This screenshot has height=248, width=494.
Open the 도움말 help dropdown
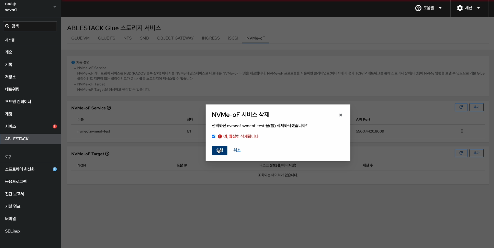point(428,8)
